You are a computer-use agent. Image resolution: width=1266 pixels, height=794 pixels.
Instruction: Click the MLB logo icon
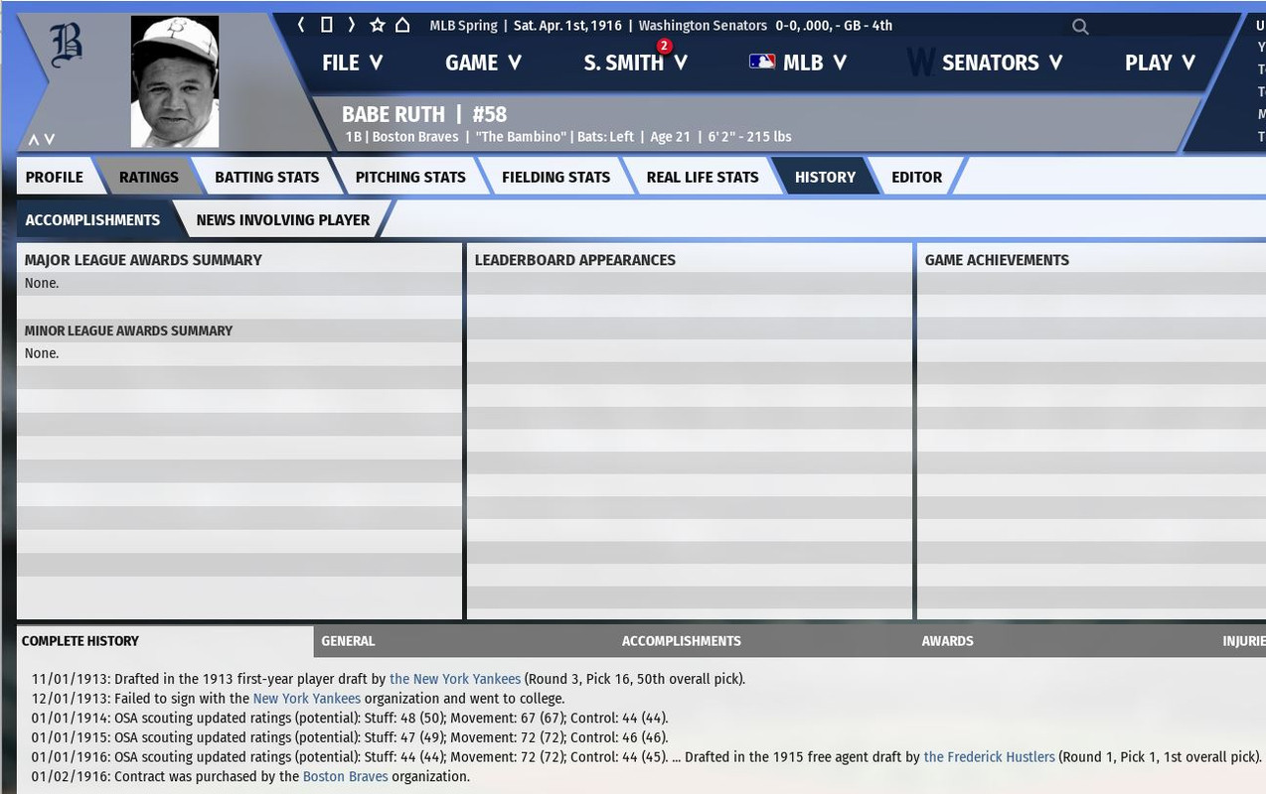tap(762, 62)
